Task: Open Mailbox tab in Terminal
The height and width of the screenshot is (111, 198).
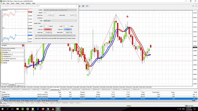Action: point(38,103)
